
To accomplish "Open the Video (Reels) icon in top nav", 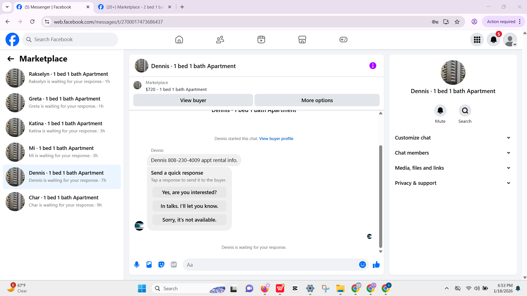I will [x=261, y=40].
